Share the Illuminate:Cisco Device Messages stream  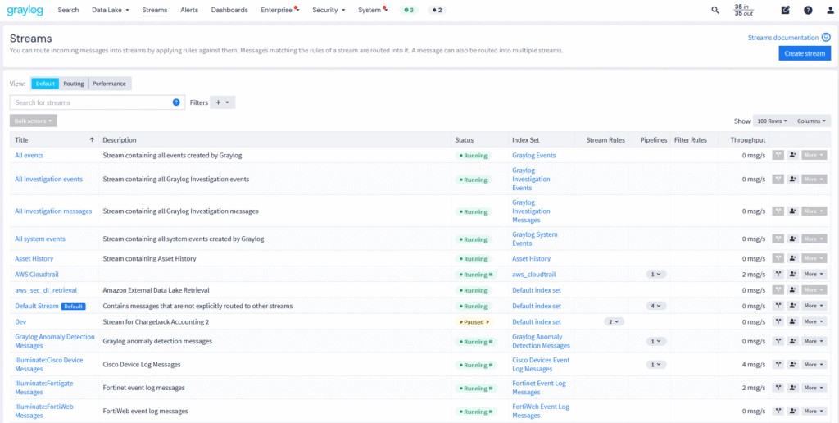793,365
